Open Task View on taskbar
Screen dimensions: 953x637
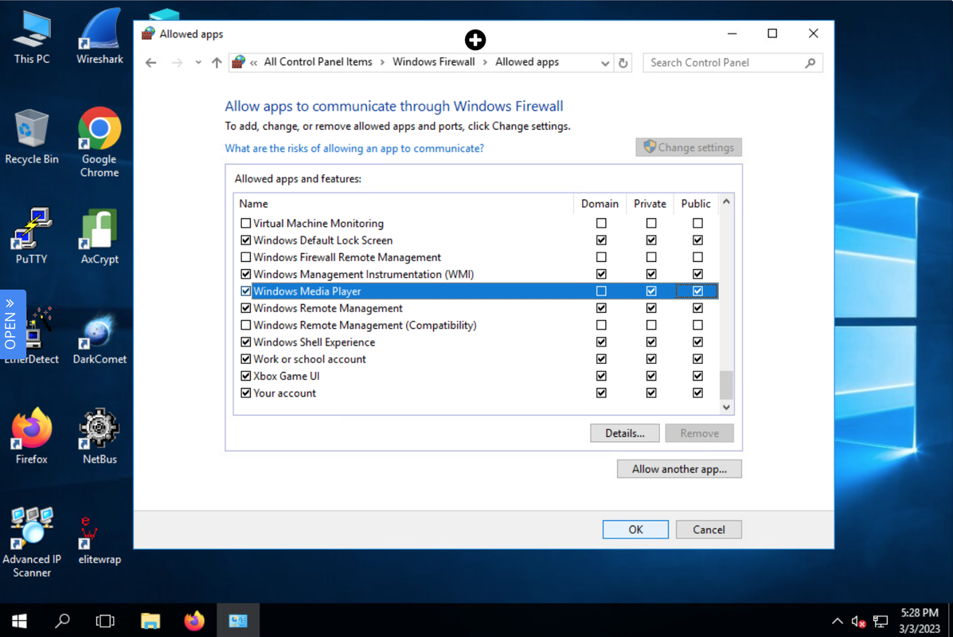tap(105, 620)
